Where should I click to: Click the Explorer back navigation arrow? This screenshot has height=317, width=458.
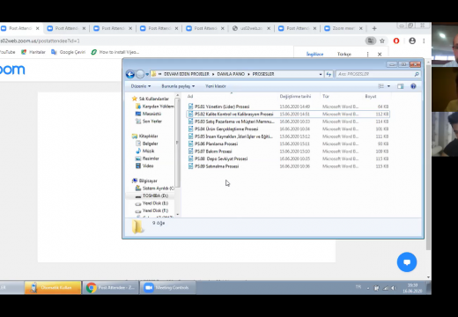[130, 74]
